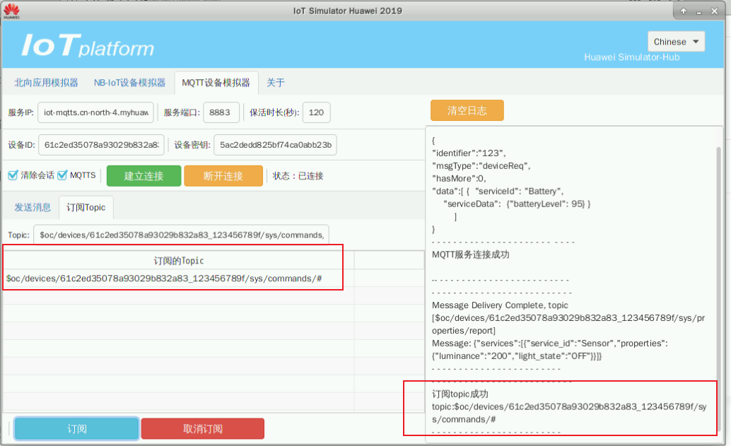The height and width of the screenshot is (446, 731).
Task: Click the Huawei logo icon in title bar
Action: [x=11, y=11]
